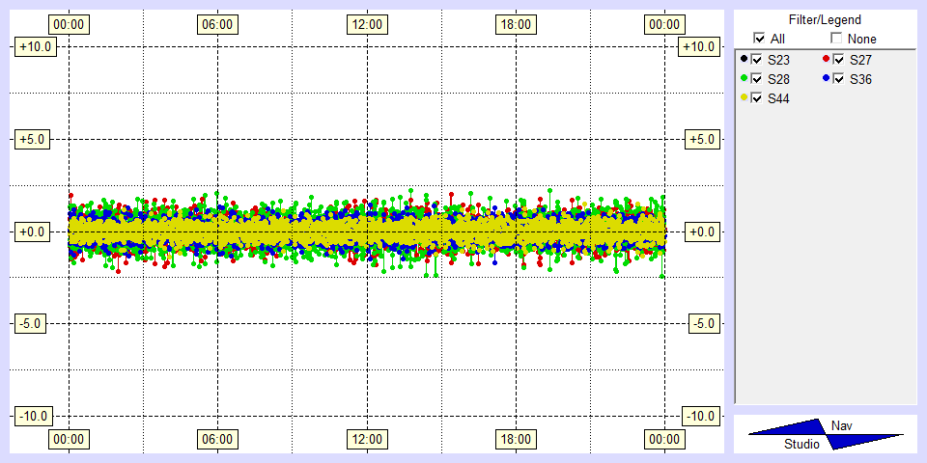Click the Nav label in the logo panel
Screen dimensions: 927x463
(841, 425)
